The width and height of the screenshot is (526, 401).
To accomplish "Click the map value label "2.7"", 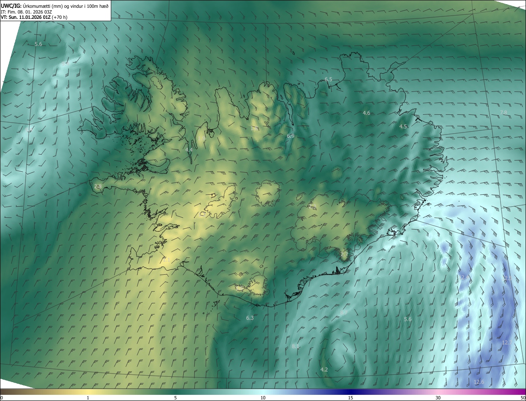I will pyautogui.click(x=344, y=255).
